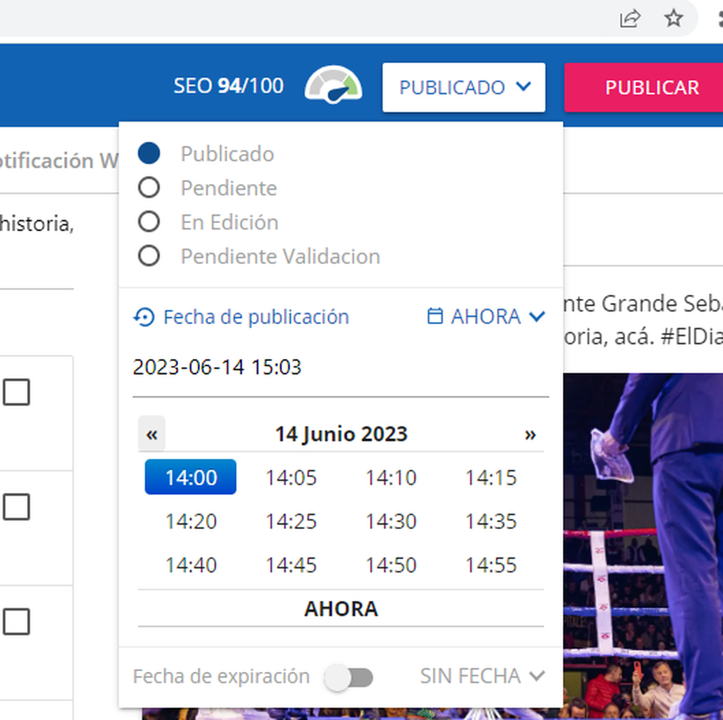Image resolution: width=723 pixels, height=720 pixels.
Task: Select the 14:00 highlighted time slot
Action: click(x=190, y=477)
